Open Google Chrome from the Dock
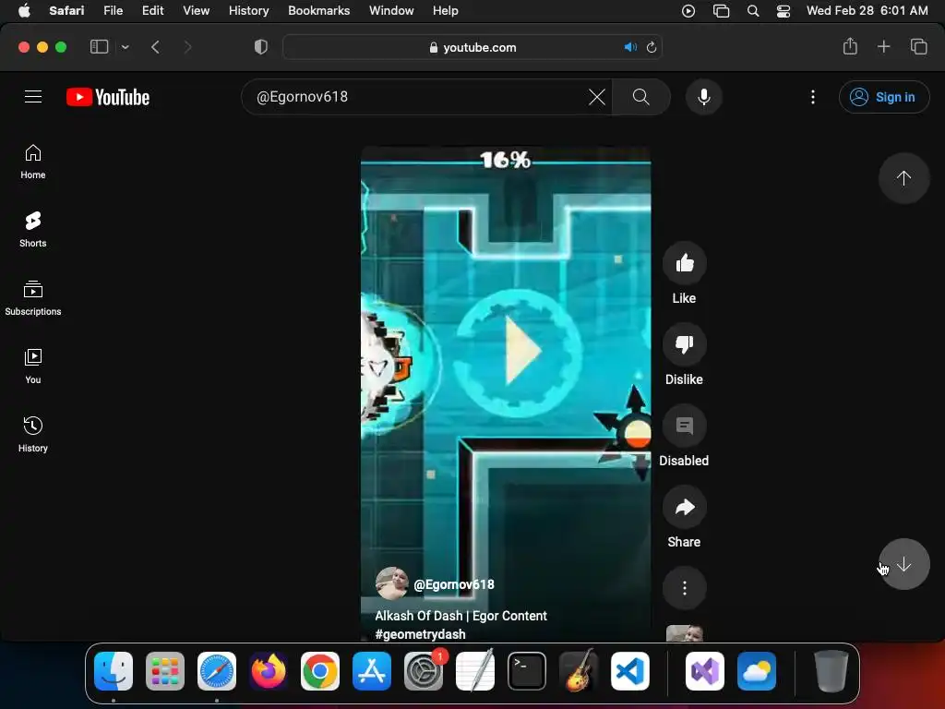945x709 pixels. tap(320, 670)
